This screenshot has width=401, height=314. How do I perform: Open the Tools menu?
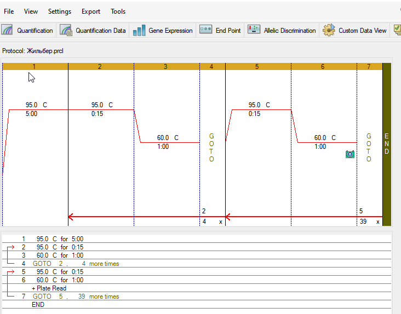[x=118, y=11]
